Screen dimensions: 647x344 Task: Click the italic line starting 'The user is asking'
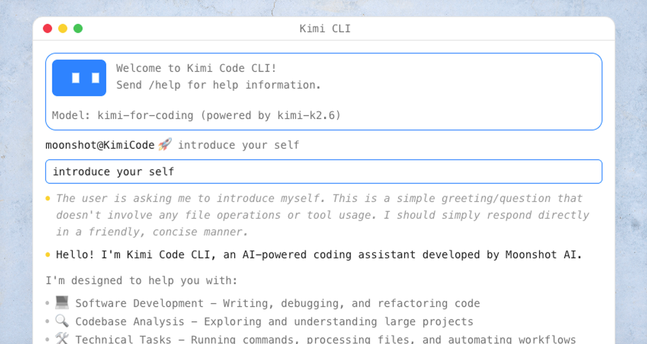tap(319, 198)
